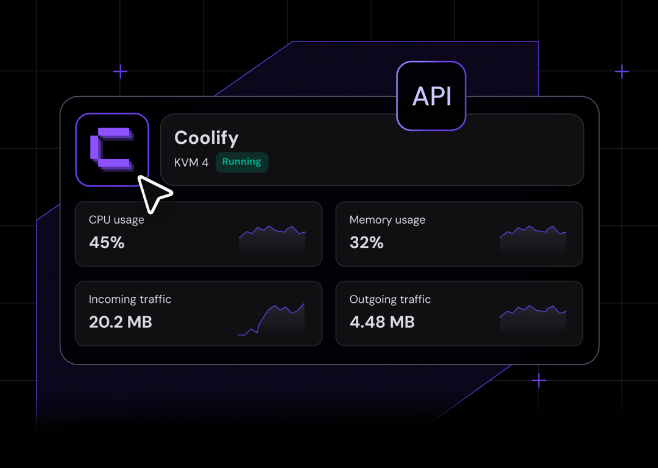Click the rounded API square badge
658x468 pixels.
coord(431,96)
